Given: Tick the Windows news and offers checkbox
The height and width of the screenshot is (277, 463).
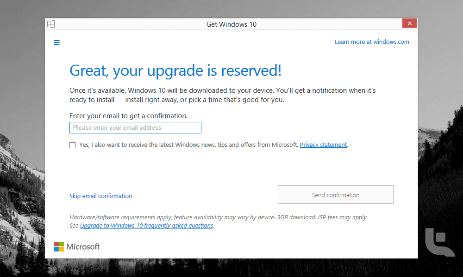Looking at the screenshot, I should (x=72, y=145).
